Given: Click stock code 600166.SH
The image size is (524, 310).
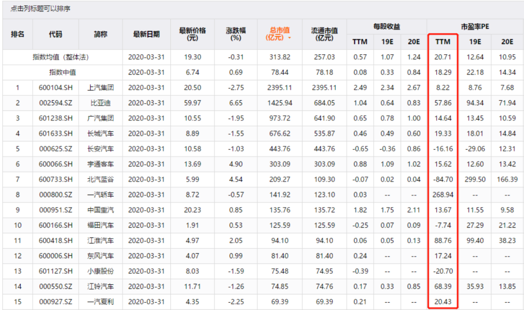Looking at the screenshot, I should click(55, 226).
